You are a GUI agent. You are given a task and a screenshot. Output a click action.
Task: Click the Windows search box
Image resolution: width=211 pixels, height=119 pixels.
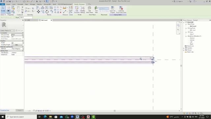pos(21,117)
